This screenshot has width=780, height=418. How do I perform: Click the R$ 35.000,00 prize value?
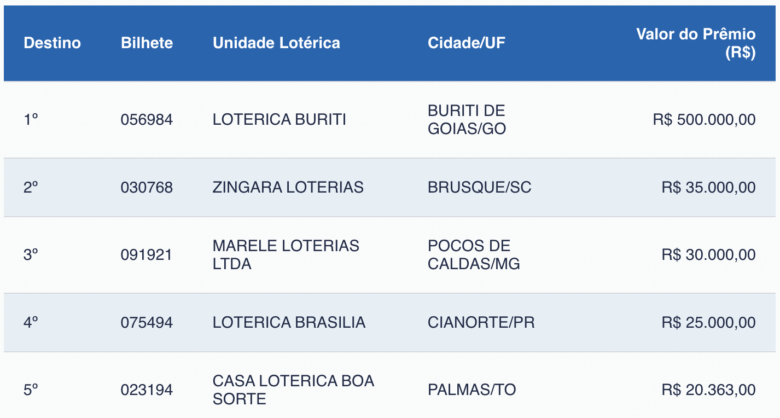coord(708,188)
